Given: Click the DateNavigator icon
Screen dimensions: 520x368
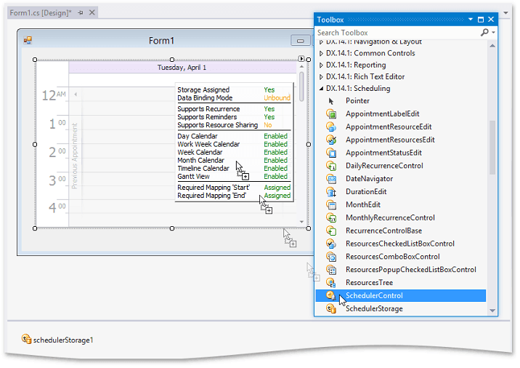Looking at the screenshot, I should click(331, 179).
